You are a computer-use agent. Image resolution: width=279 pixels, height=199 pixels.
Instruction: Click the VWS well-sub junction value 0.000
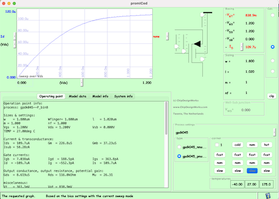tap(246, 110)
